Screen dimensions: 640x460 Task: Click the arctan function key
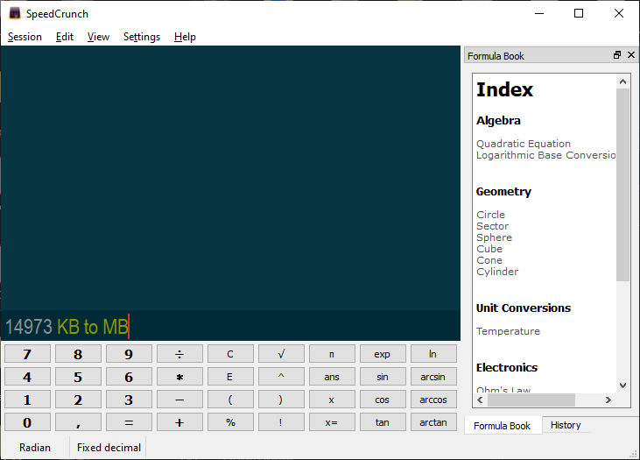pyautogui.click(x=433, y=422)
